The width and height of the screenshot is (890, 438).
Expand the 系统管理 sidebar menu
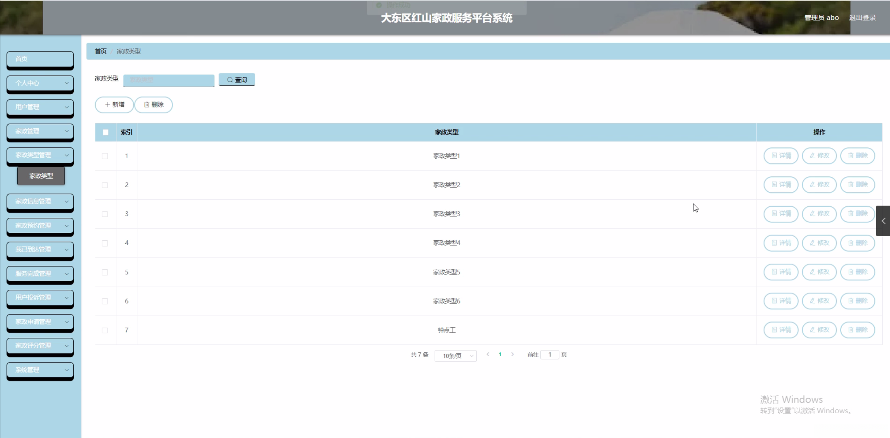coord(40,370)
